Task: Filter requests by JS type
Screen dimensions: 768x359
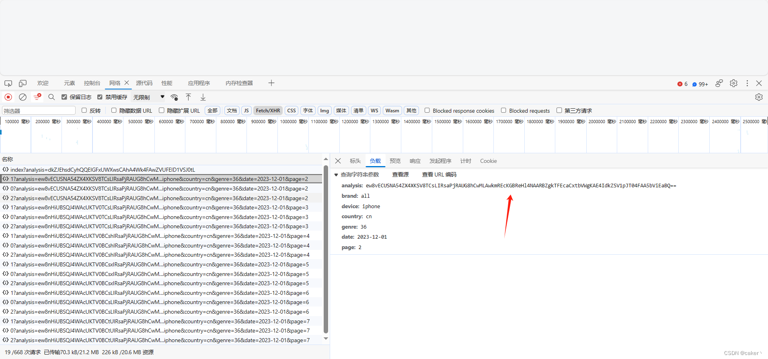Action: click(x=246, y=110)
